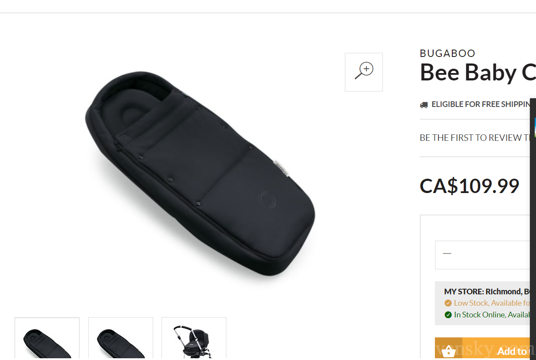This screenshot has width=536, height=360.
Task: Click the green In Stock Online checkmark icon
Action: (448, 315)
